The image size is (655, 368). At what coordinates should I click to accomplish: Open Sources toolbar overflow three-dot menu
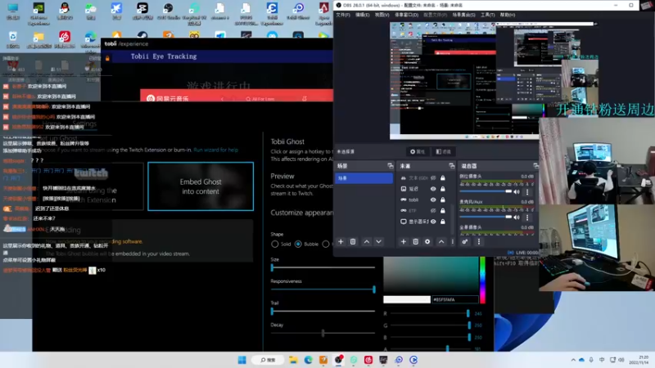pyautogui.click(x=453, y=241)
